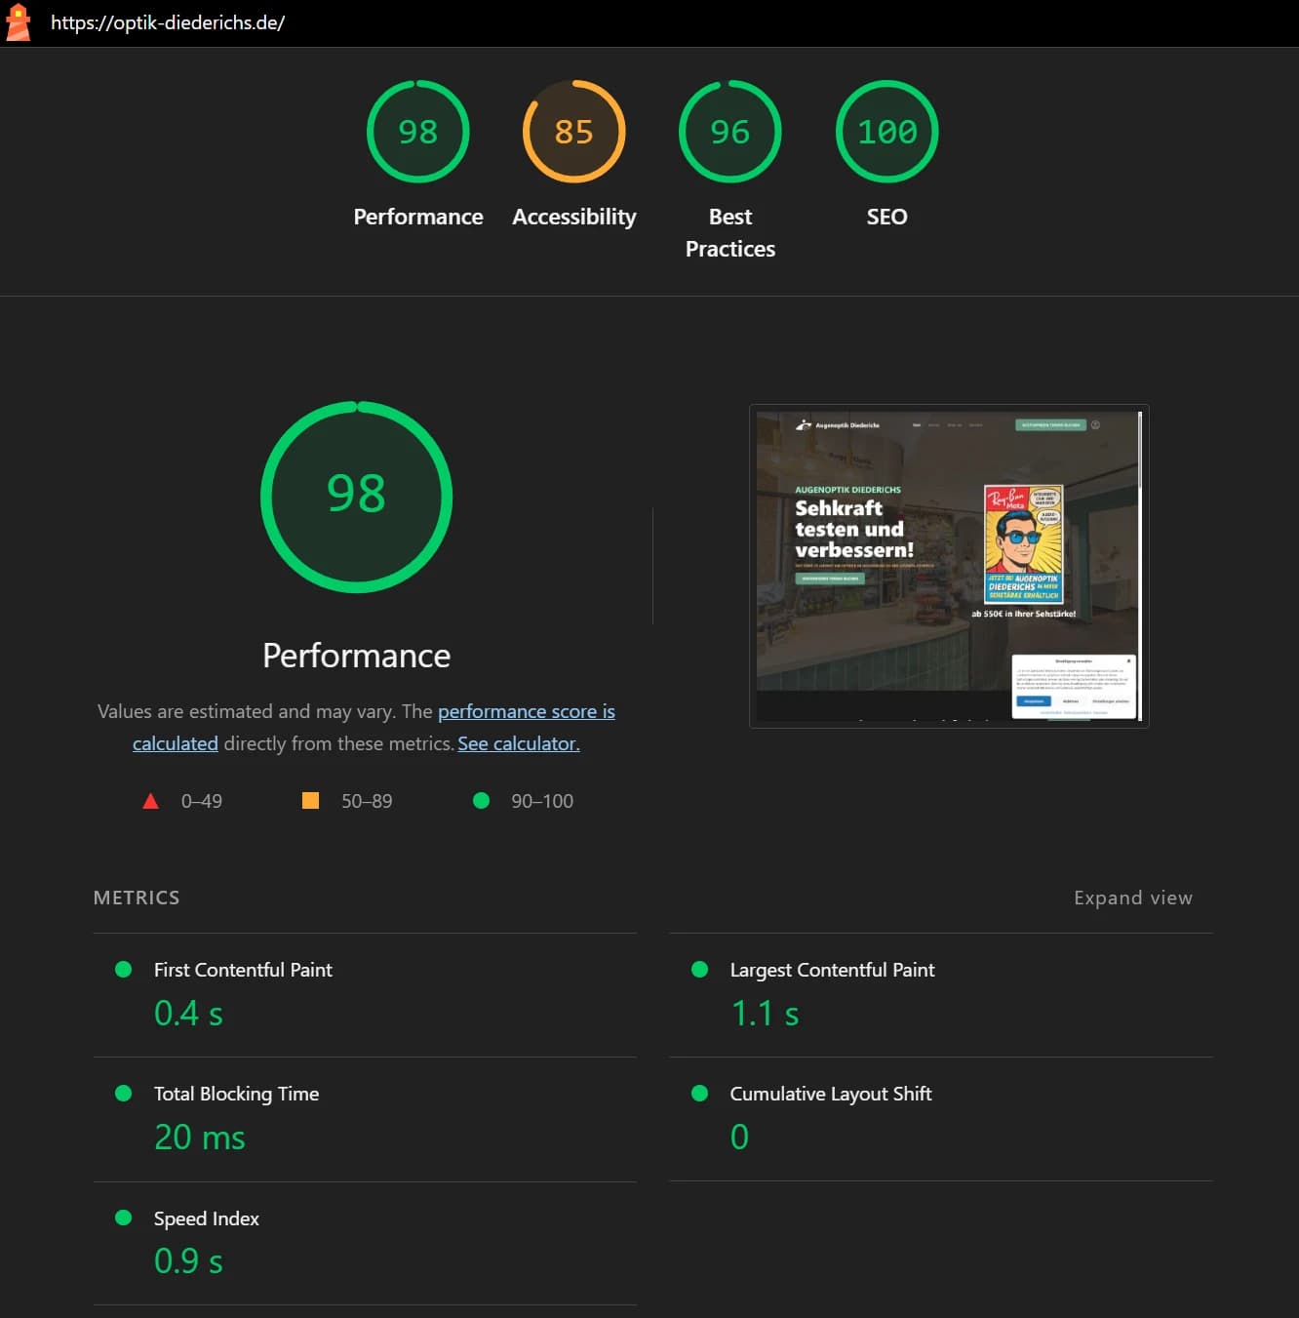
Task: Jump to the Accessibility 85 score gauge
Action: [x=573, y=132]
